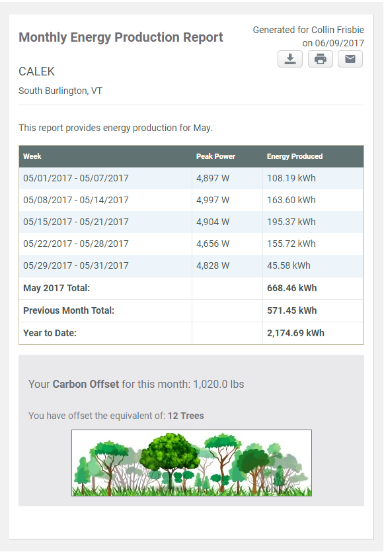384x552 pixels.
Task: Click the Peak Power column header
Action: [215, 156]
